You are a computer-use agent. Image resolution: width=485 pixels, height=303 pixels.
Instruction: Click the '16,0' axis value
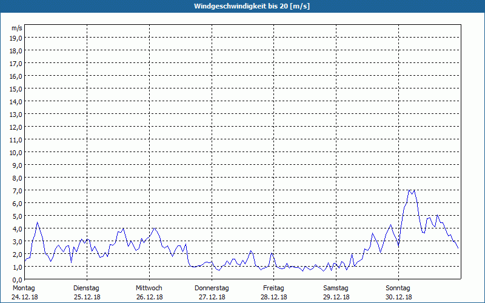pyautogui.click(x=16, y=76)
